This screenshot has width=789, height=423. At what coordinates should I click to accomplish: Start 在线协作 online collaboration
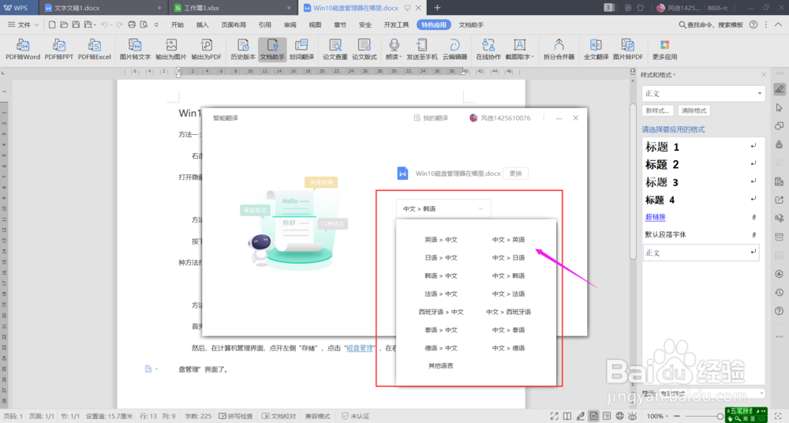pos(488,50)
